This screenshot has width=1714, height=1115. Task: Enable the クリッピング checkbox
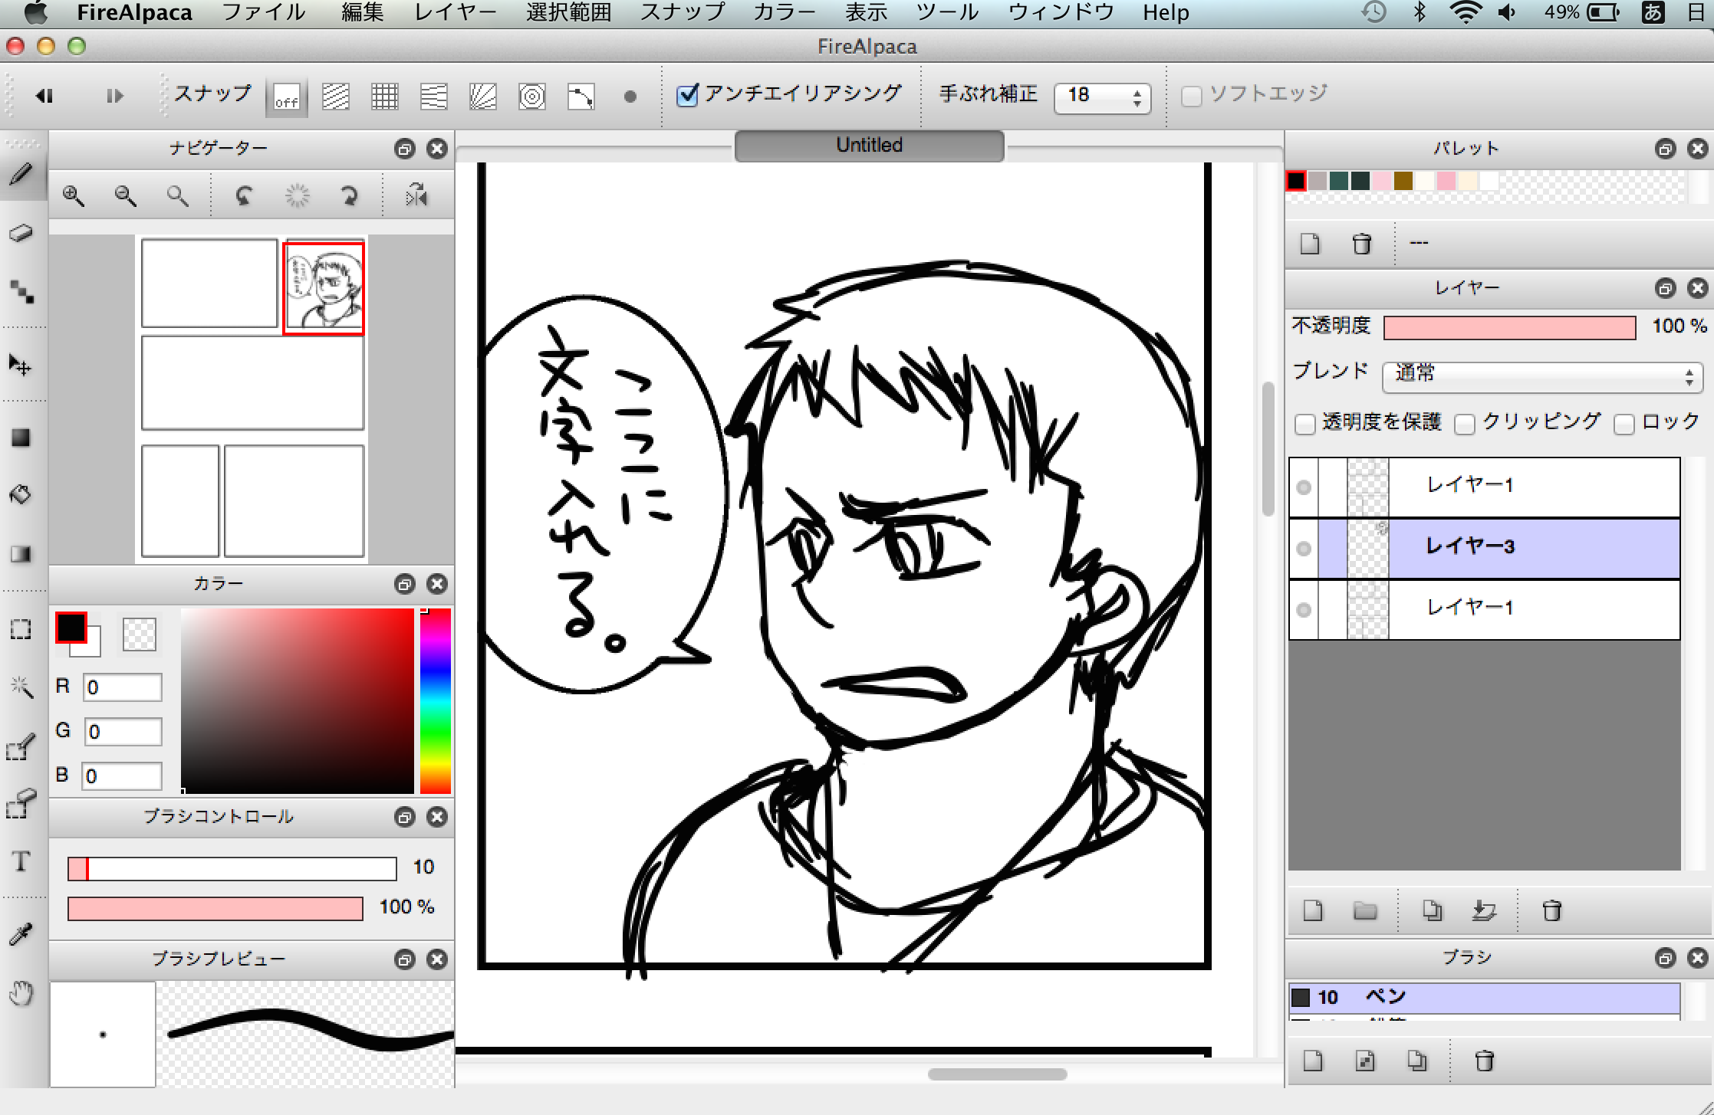[1465, 424]
